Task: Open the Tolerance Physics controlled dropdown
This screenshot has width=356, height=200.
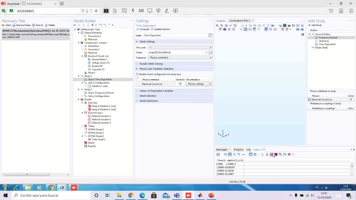Action: pos(180,57)
